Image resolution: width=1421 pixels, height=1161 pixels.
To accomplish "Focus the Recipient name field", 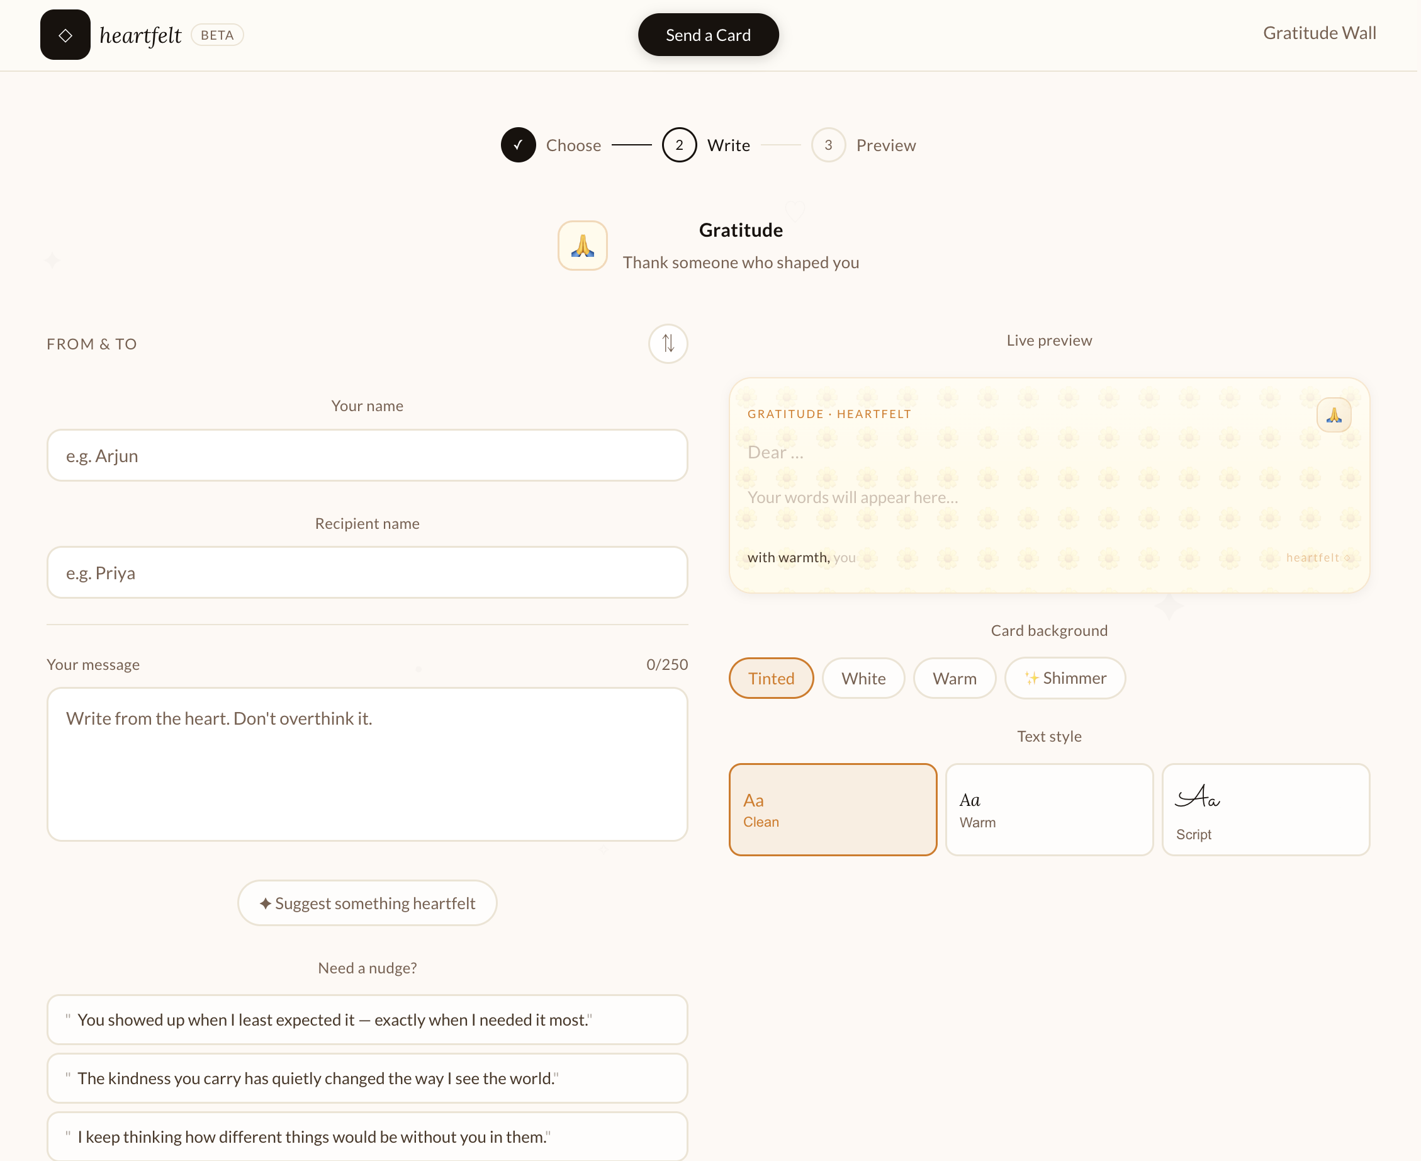I will [367, 572].
